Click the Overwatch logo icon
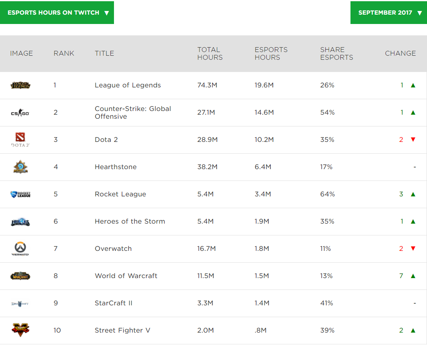427x346 pixels. (x=20, y=248)
